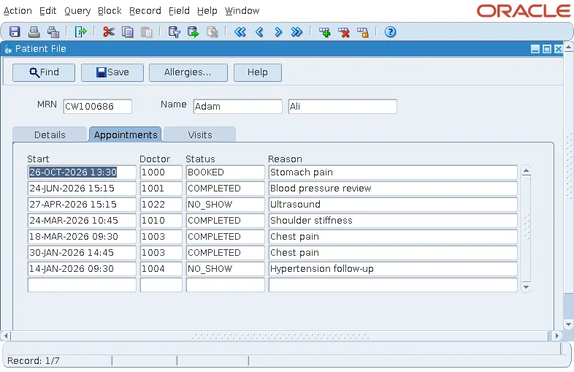Screen dimensions: 574x372
Task: Click the Cut scissors icon
Action: (109, 32)
